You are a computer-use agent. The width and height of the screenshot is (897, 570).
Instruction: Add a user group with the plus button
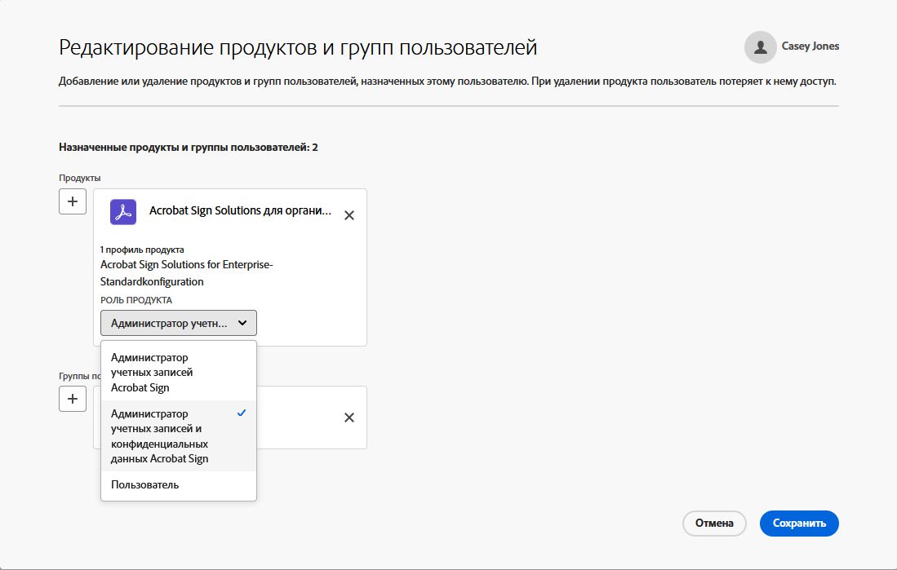coord(73,399)
